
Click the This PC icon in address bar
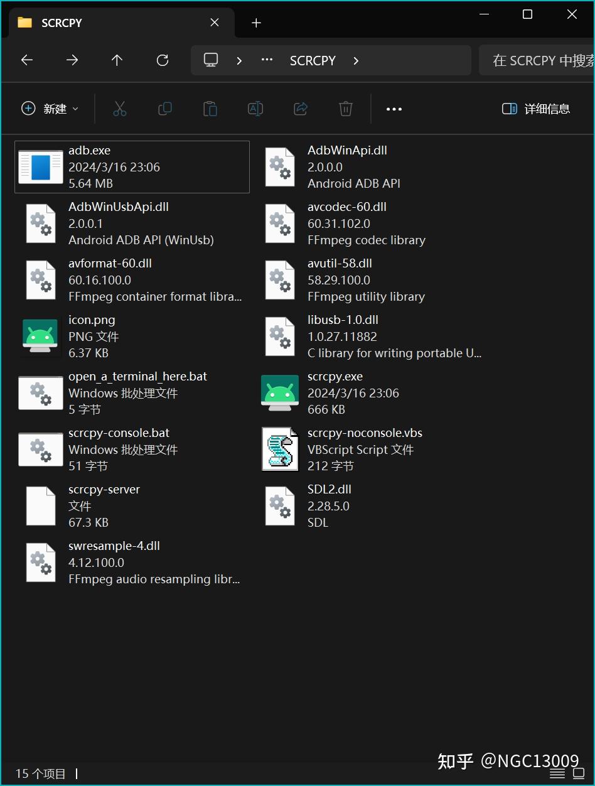point(210,60)
